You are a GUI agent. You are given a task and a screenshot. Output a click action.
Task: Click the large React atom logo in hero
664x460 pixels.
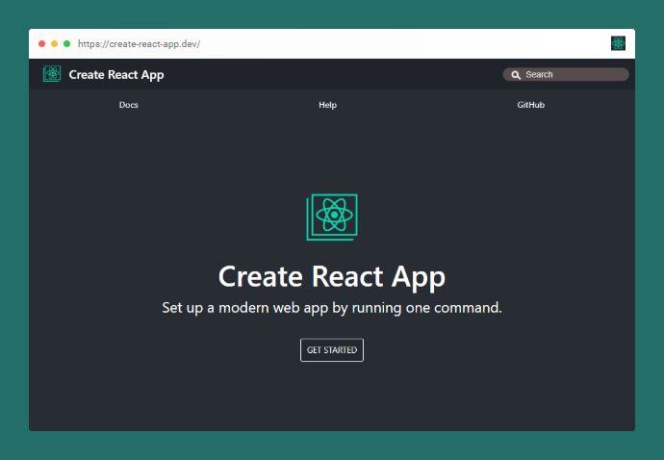(332, 217)
